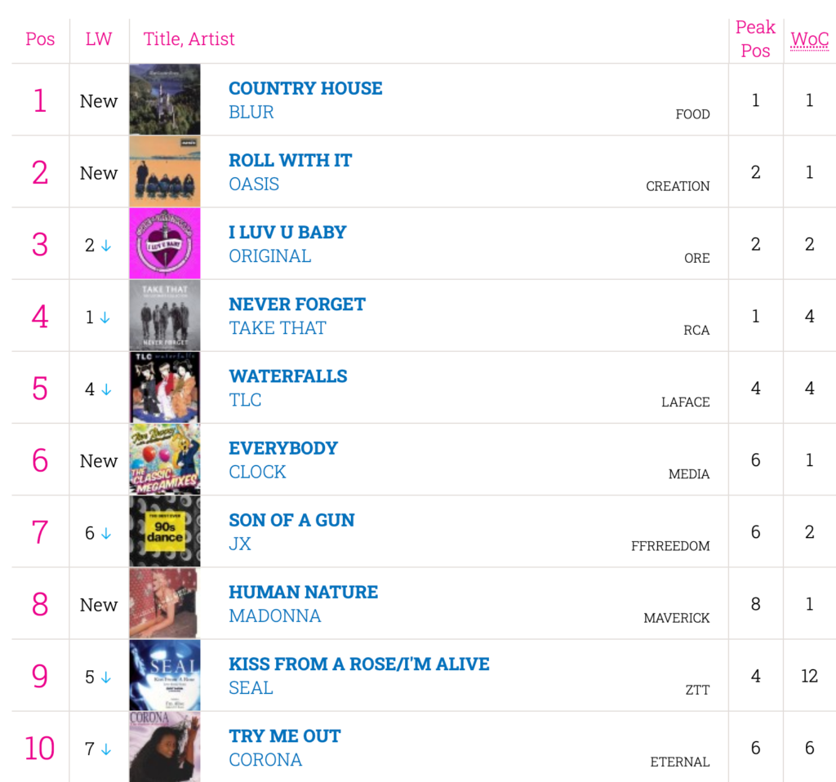
Task: Click the down arrow in the Waterfalls row
Action: (106, 389)
